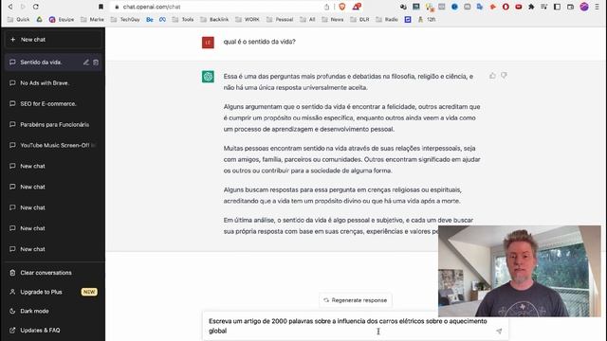
Task: Open the browser hamburger menu
Action: 597,7
